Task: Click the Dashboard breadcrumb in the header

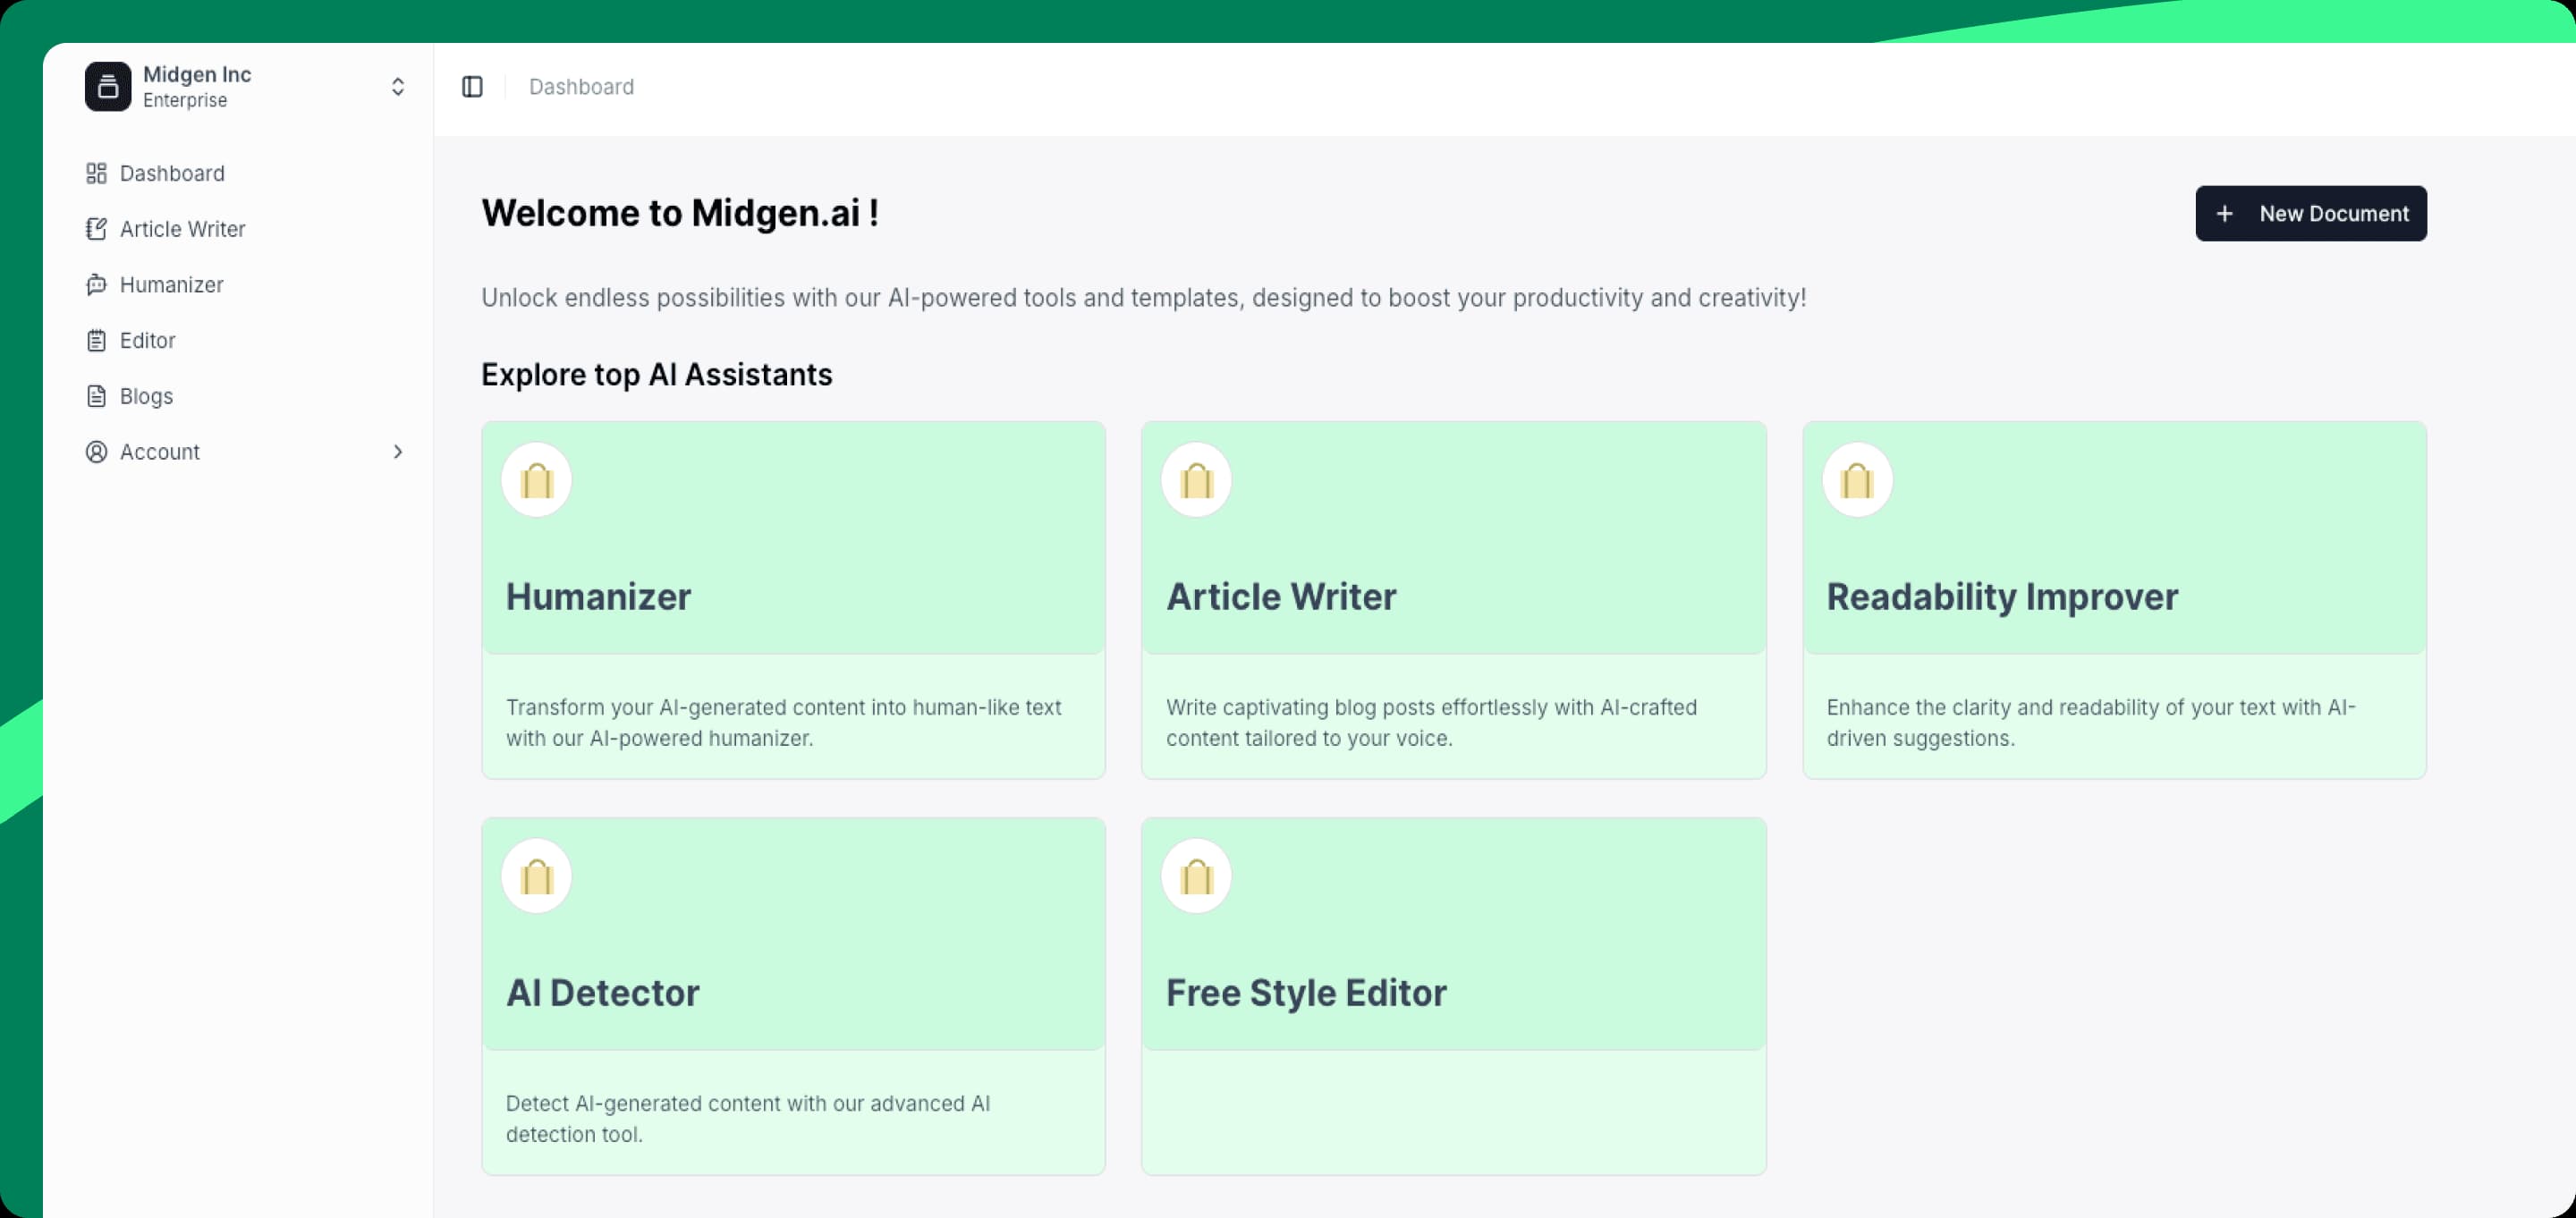Action: 581,86
